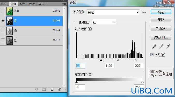The image size is (175, 97).
Task: Click input white point slider triangle
Action: pyautogui.click(x=135, y=60)
